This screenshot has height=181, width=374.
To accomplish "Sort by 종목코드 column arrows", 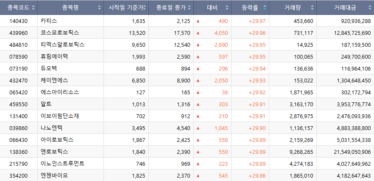I will pyautogui.click(x=33, y=8).
